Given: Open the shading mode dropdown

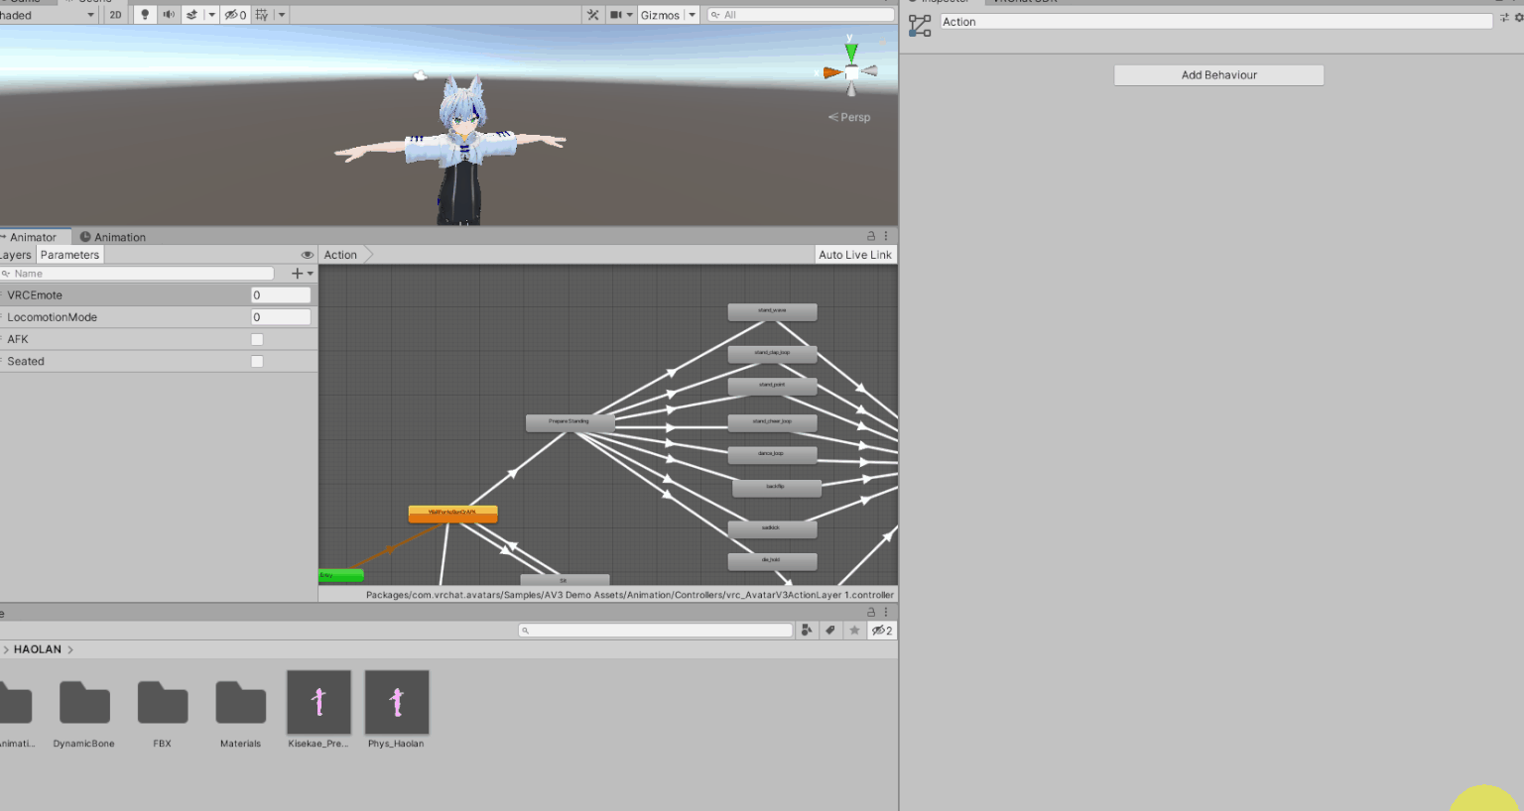Looking at the screenshot, I should tap(48, 15).
